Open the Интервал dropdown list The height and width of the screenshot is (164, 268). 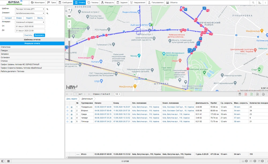pos(30,22)
